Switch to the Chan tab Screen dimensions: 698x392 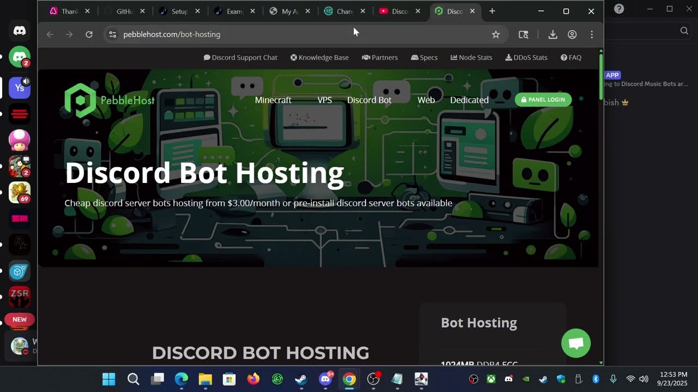(x=345, y=11)
